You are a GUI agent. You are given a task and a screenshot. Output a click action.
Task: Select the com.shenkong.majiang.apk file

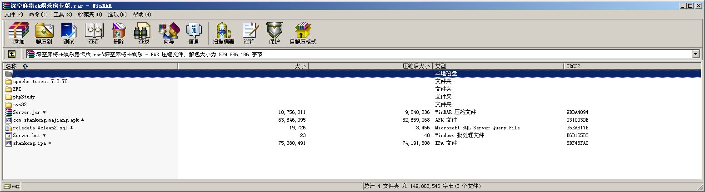click(x=45, y=120)
